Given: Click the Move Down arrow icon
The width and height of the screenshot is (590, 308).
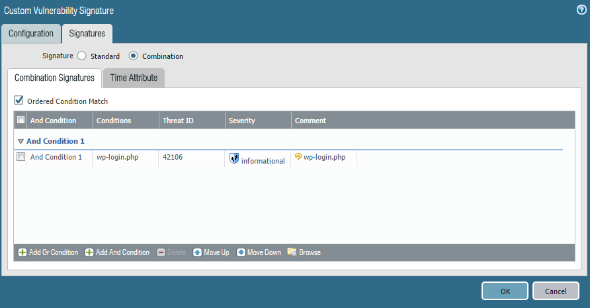Looking at the screenshot, I should click(x=241, y=252).
